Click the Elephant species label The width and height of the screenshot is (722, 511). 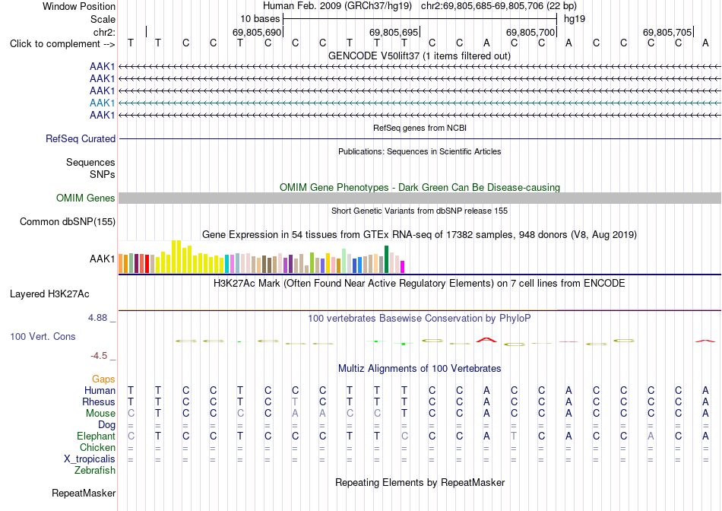[96, 436]
